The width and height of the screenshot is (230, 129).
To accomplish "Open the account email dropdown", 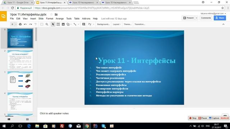I will point(213,14).
